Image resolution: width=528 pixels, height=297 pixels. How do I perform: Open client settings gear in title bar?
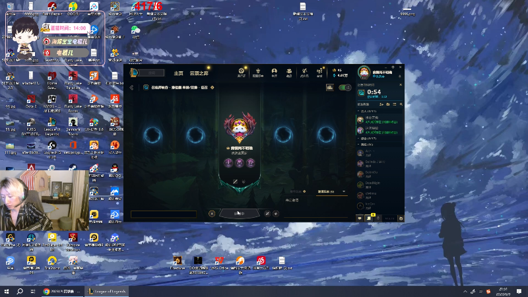point(393,67)
